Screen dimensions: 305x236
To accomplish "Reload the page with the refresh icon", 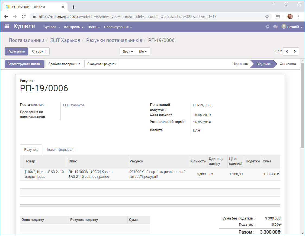I will coord(24,17).
